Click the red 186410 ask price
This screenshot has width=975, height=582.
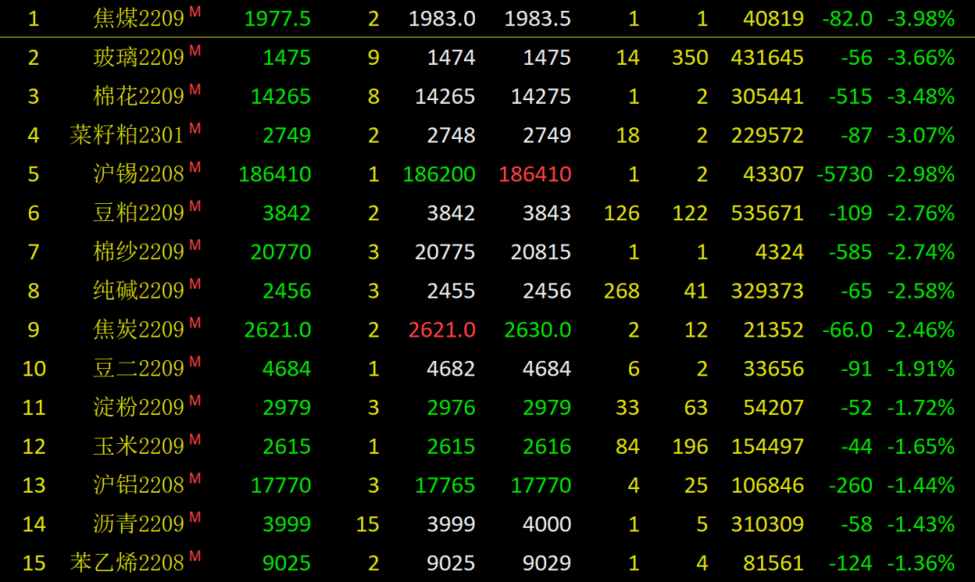(534, 174)
